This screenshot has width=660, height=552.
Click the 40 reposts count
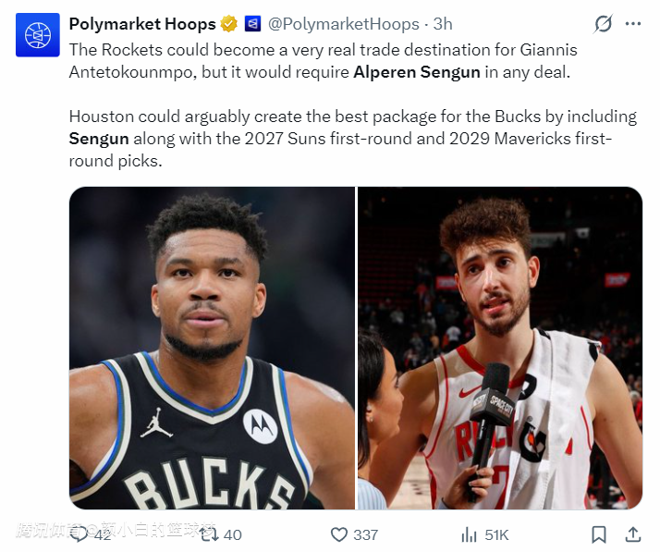(232, 534)
